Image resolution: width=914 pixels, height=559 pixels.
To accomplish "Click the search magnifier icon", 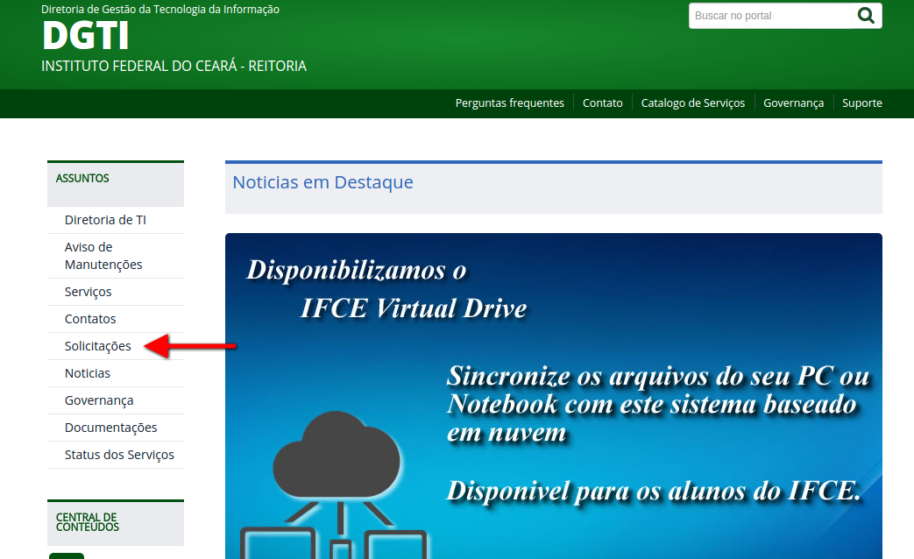I will [866, 16].
